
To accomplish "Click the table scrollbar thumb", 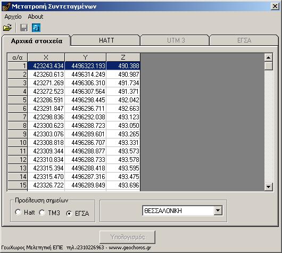I will pos(269,66).
